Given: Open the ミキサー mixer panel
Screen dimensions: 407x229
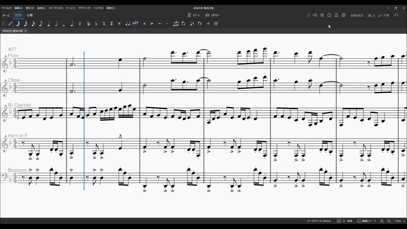Looking at the screenshot, I should 212,15.
